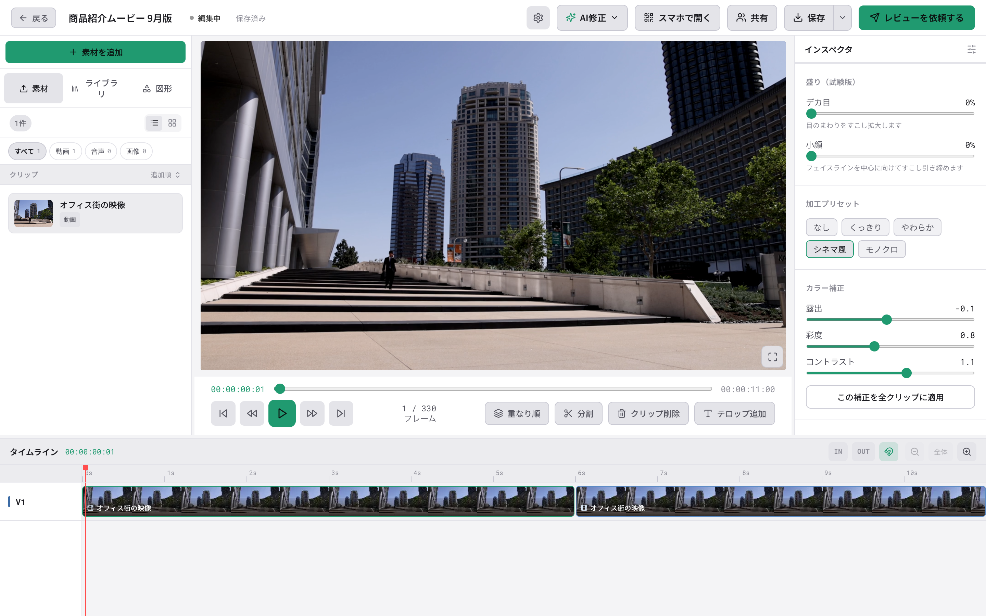986x616 pixels.
Task: Change the 追加順 sort order
Action: (x=165, y=175)
